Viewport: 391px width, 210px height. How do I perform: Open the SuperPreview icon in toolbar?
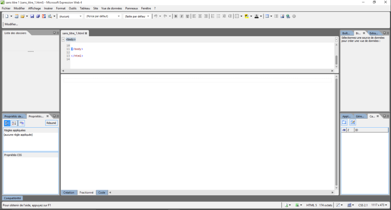[x=44, y=16]
